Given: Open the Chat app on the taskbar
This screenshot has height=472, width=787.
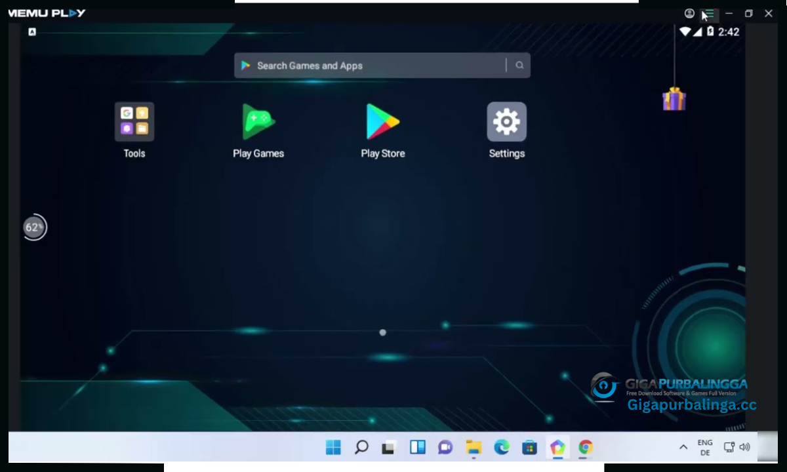Looking at the screenshot, I should point(445,448).
